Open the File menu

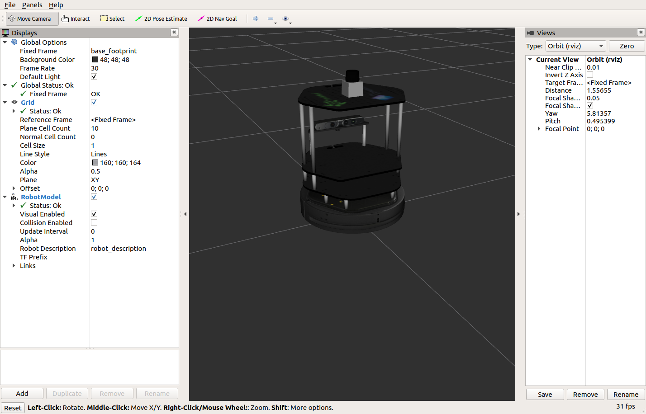point(10,5)
